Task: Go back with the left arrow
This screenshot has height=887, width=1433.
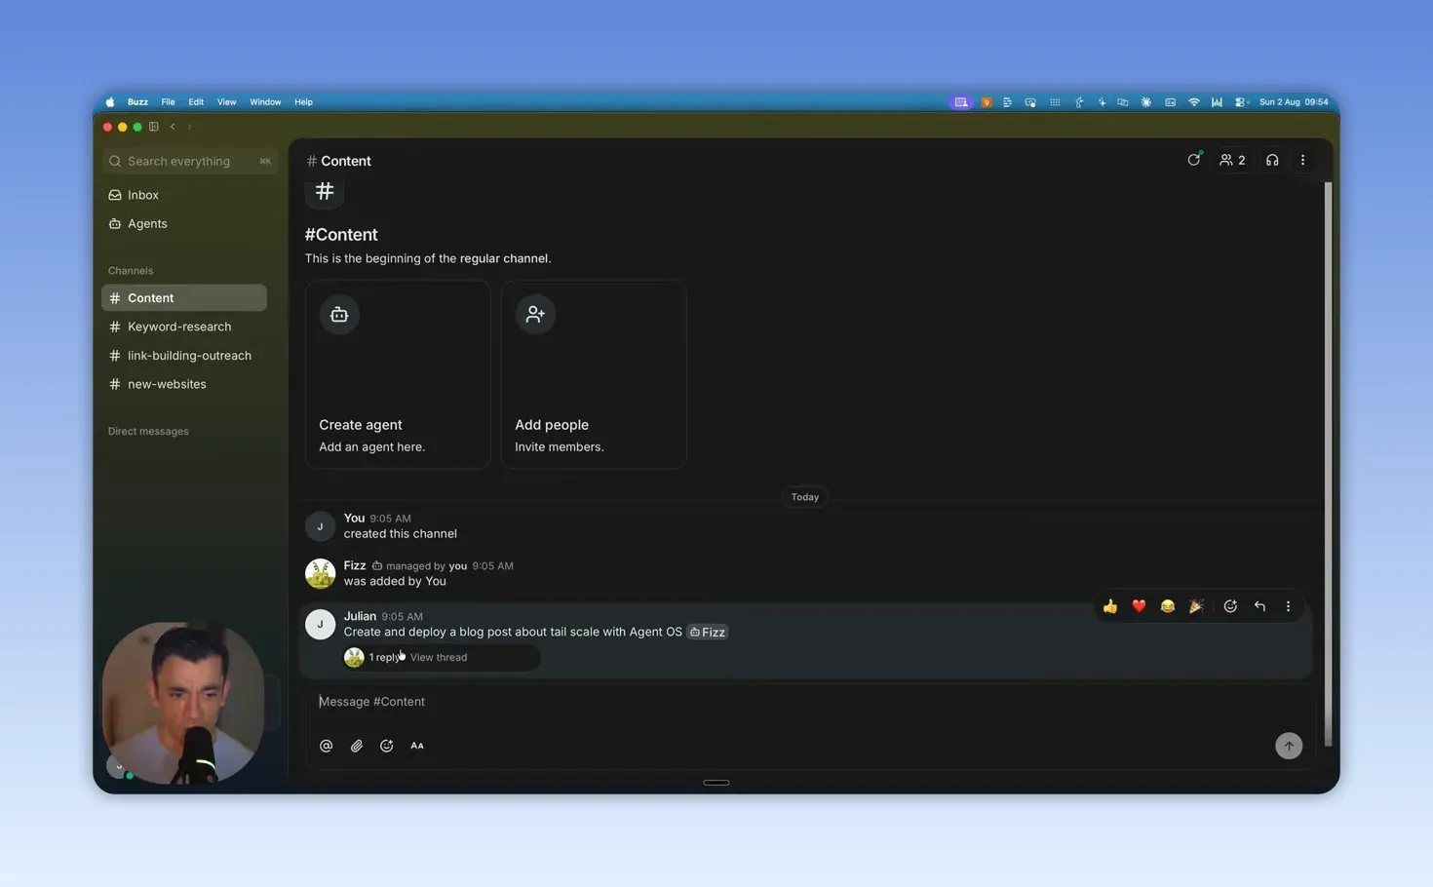Action: pyautogui.click(x=173, y=127)
